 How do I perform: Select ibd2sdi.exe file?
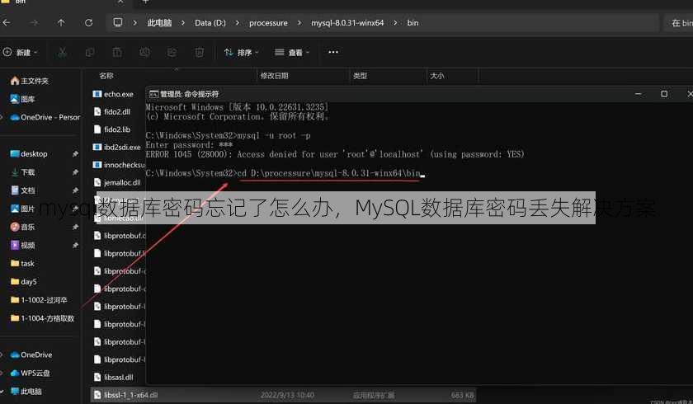[x=116, y=147]
